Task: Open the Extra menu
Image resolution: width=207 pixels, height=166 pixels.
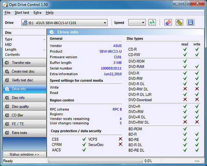Action: [x=38, y=13]
